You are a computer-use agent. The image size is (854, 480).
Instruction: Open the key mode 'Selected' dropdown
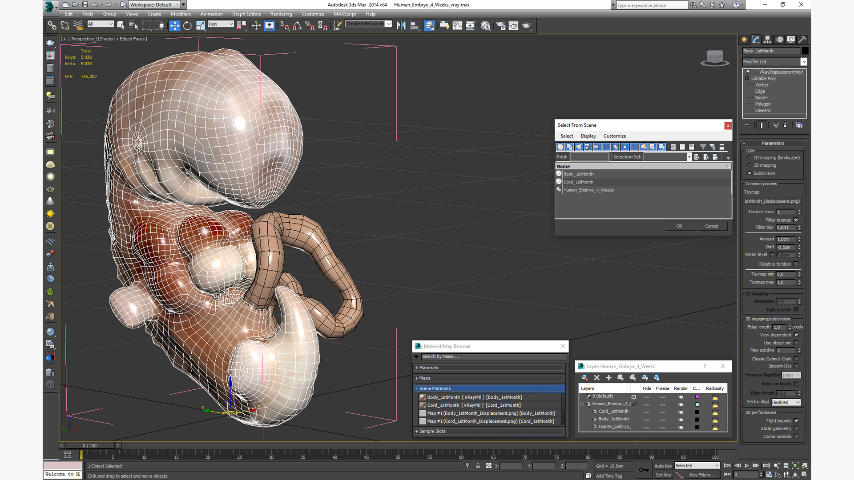[697, 466]
